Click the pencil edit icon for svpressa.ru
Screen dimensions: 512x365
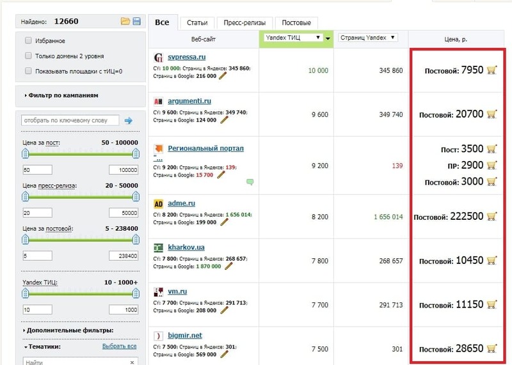223,75
